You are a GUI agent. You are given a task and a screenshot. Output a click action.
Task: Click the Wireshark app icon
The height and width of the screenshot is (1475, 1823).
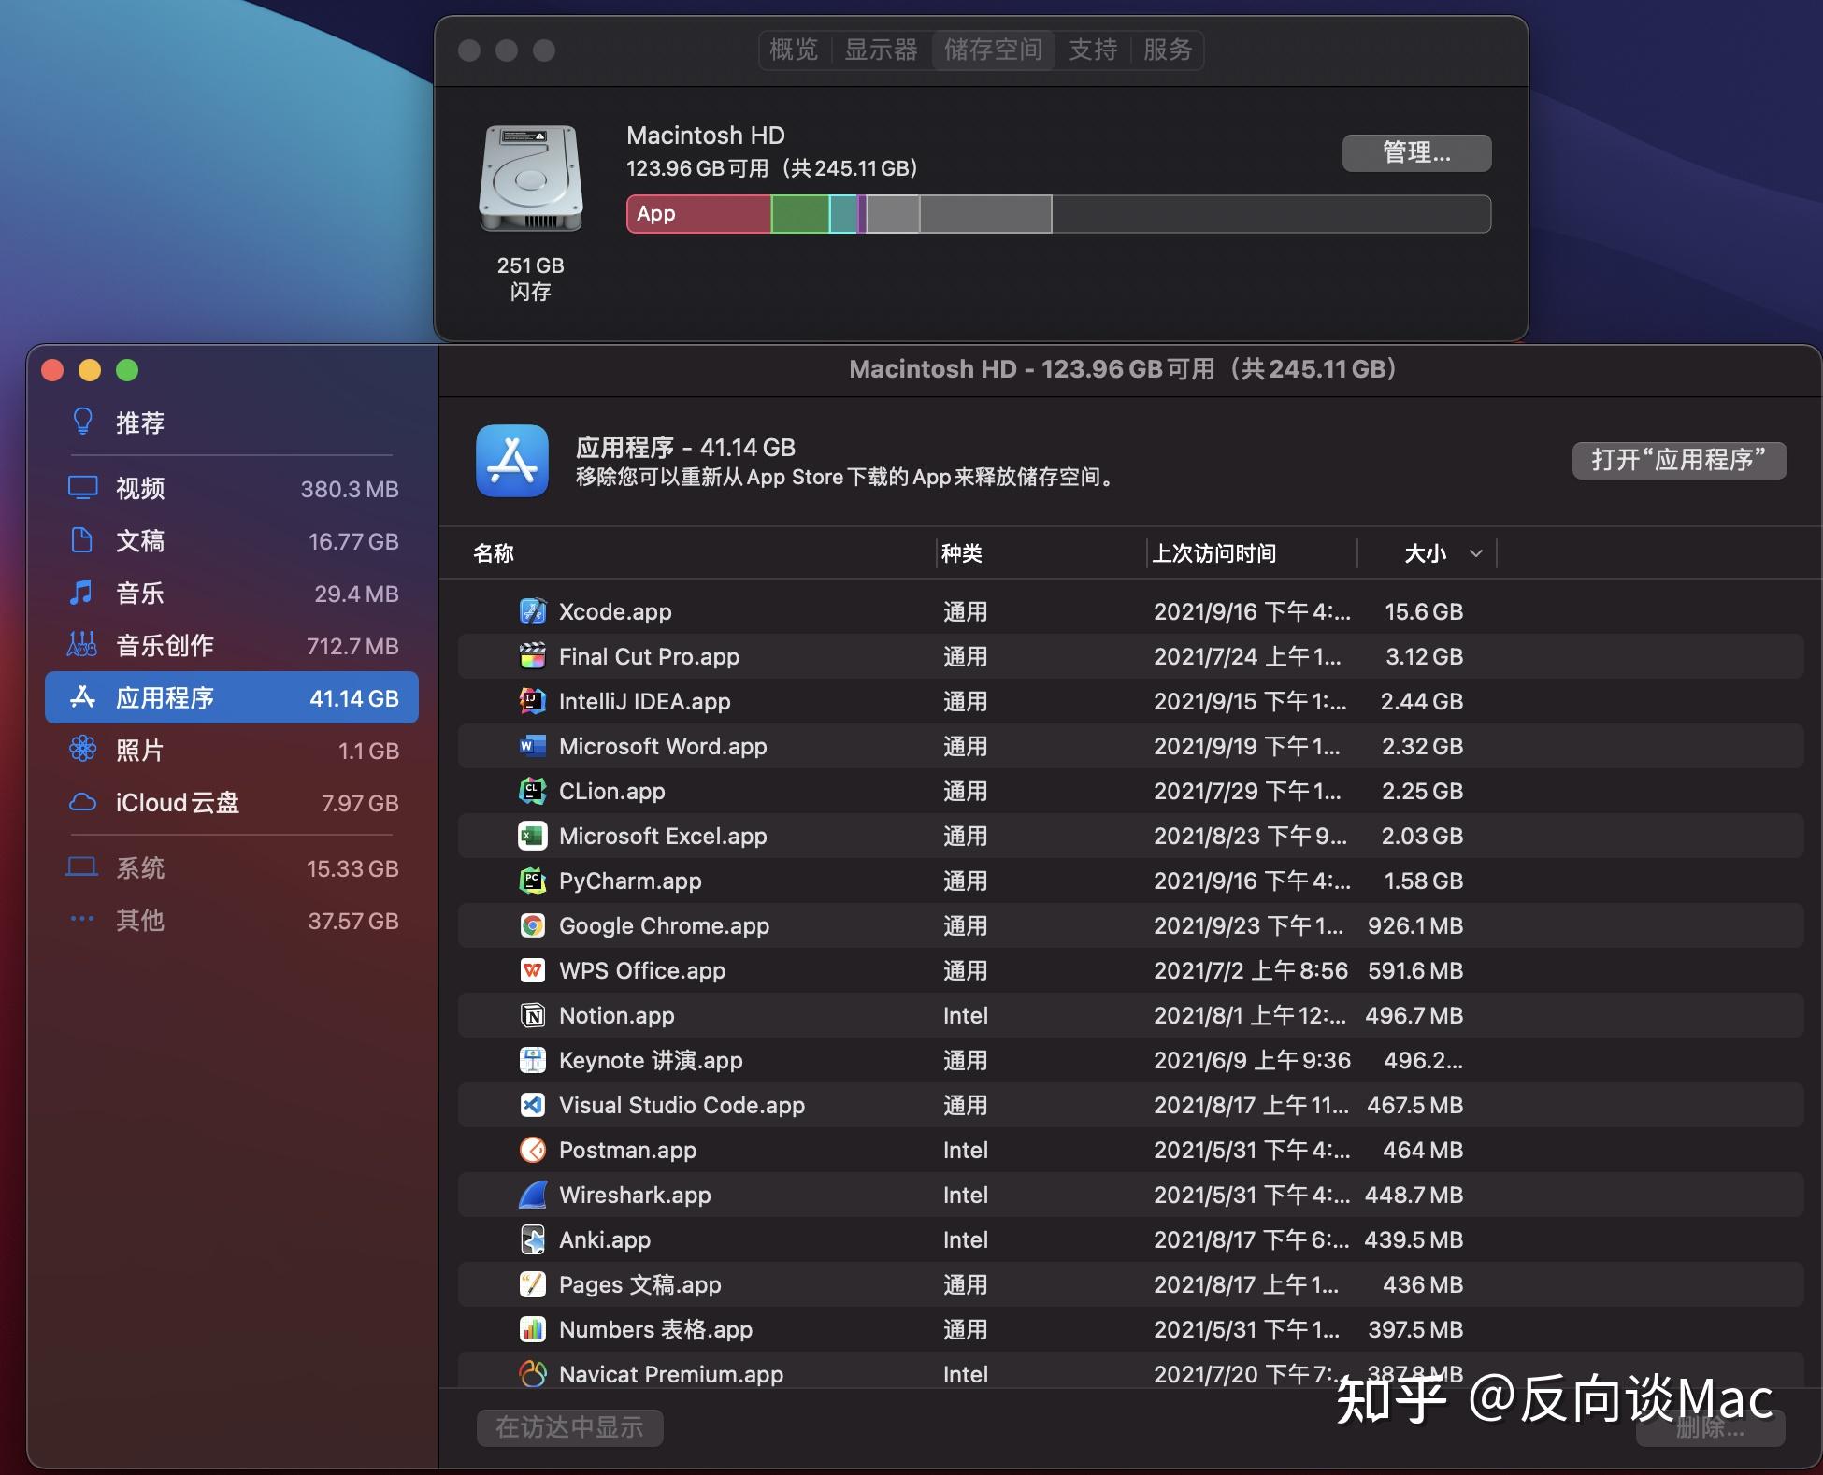click(x=532, y=1195)
